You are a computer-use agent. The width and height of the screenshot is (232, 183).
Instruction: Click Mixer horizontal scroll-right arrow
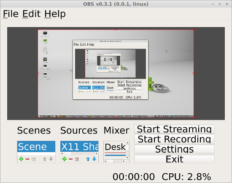124,161
